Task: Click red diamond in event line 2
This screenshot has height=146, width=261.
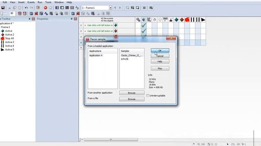Action: click(x=115, y=31)
